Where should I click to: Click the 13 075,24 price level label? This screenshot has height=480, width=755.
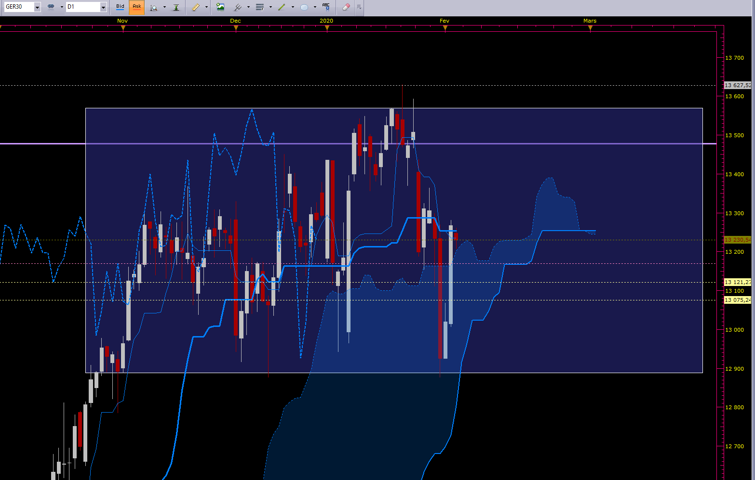[x=738, y=300]
